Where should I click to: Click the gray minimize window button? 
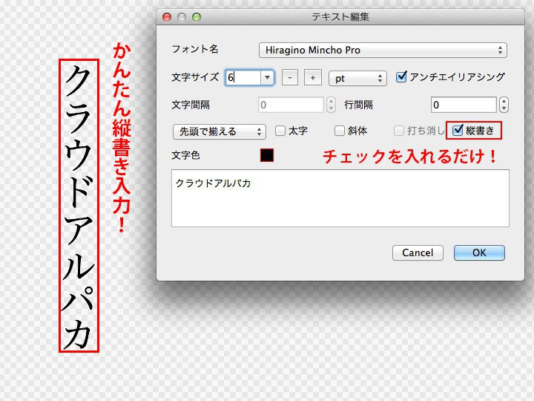[182, 16]
